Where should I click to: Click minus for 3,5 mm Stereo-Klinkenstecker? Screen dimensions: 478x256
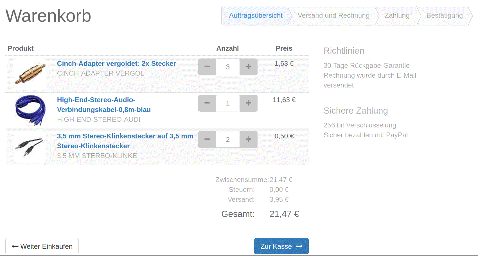coord(207,140)
